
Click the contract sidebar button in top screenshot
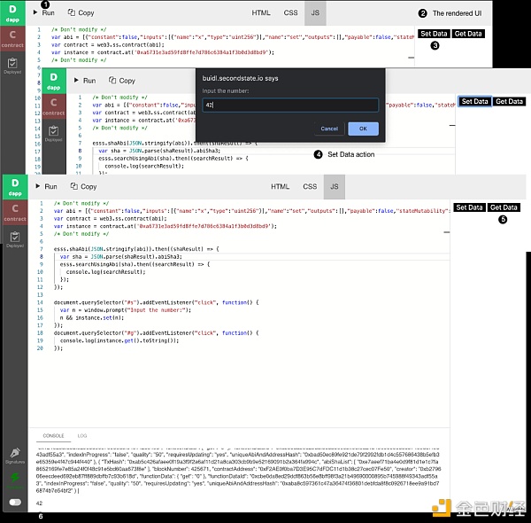click(12, 39)
